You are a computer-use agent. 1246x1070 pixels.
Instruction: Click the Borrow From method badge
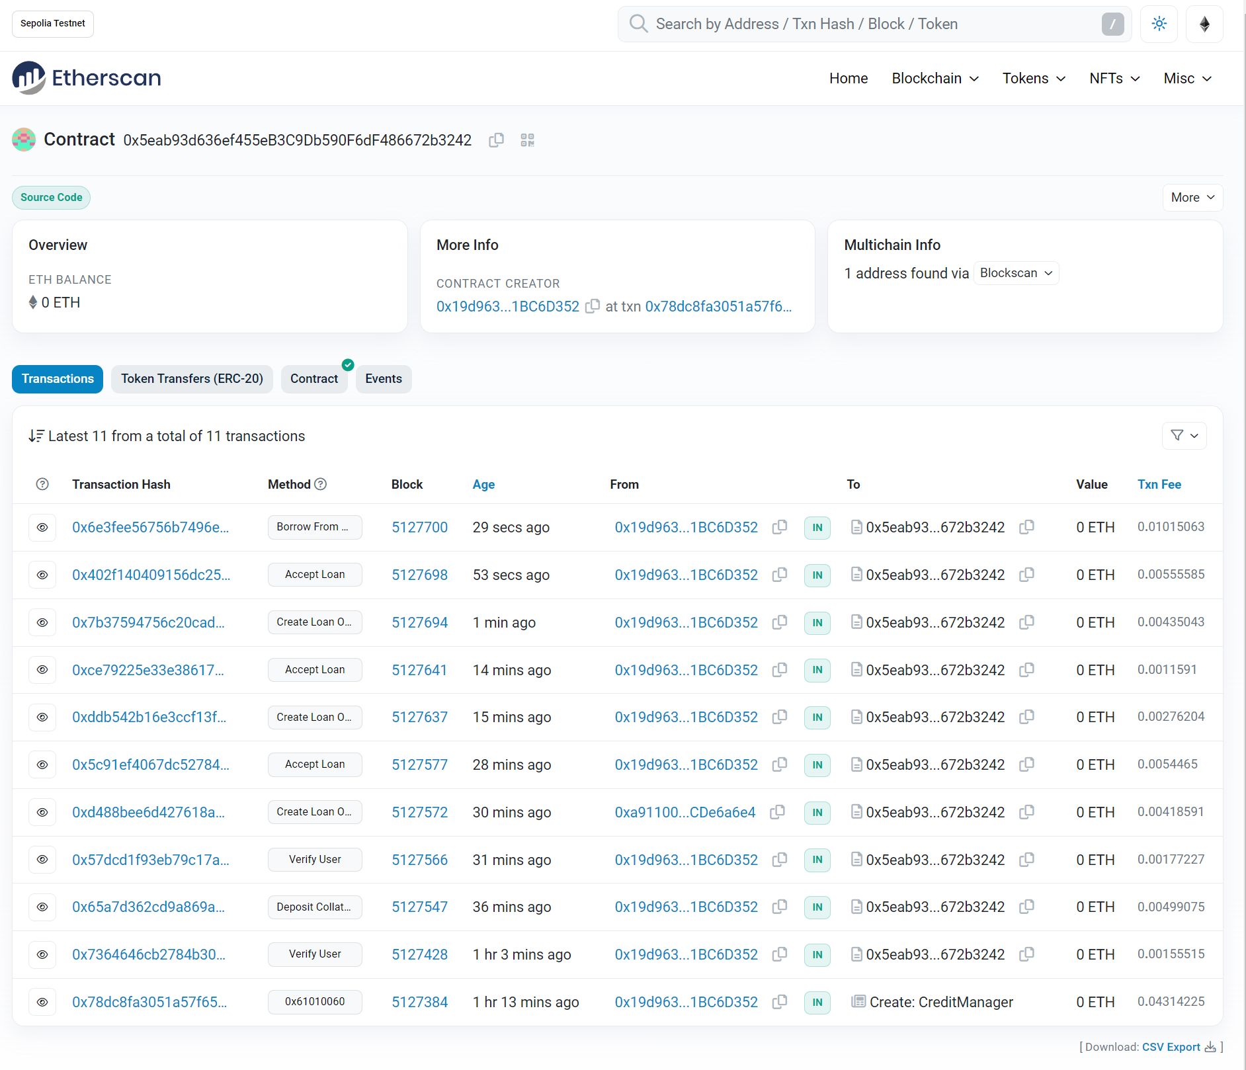pos(315,527)
